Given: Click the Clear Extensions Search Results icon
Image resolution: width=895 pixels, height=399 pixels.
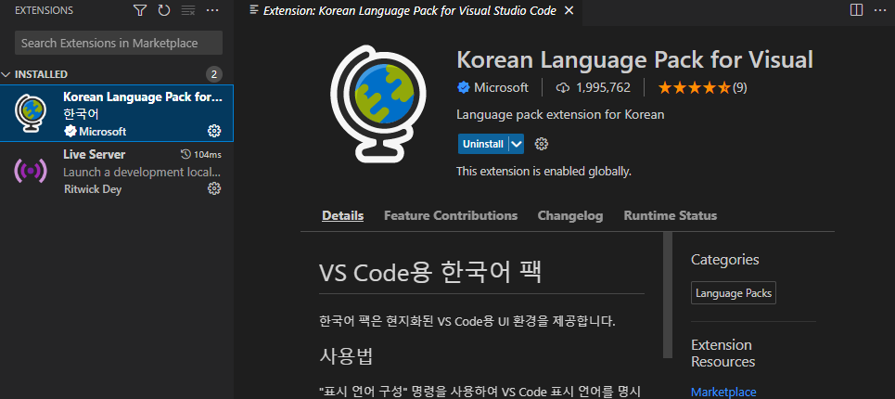Looking at the screenshot, I should 187,10.
